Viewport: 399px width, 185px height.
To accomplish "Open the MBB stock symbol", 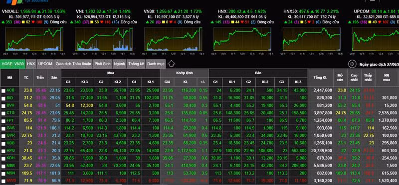I will click(x=10, y=166).
